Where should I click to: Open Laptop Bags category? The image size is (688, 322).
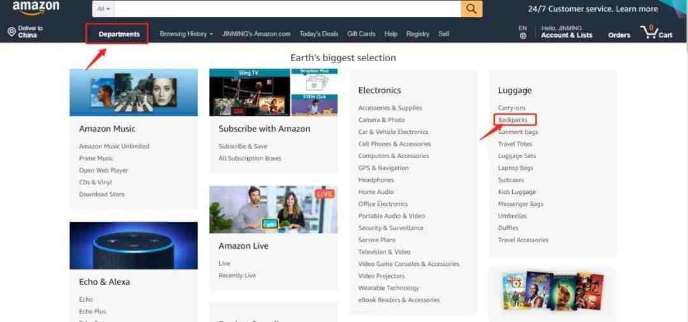(x=515, y=168)
